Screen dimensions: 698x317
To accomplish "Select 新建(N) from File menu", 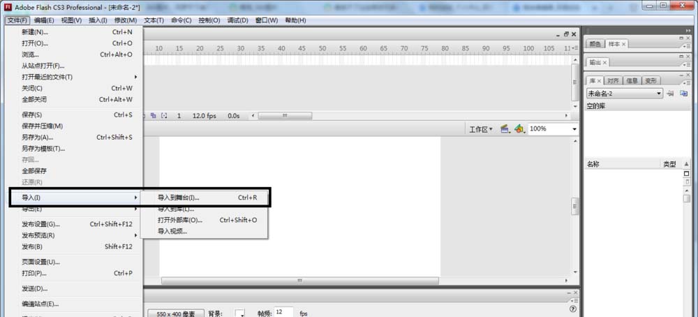I will pos(75,32).
